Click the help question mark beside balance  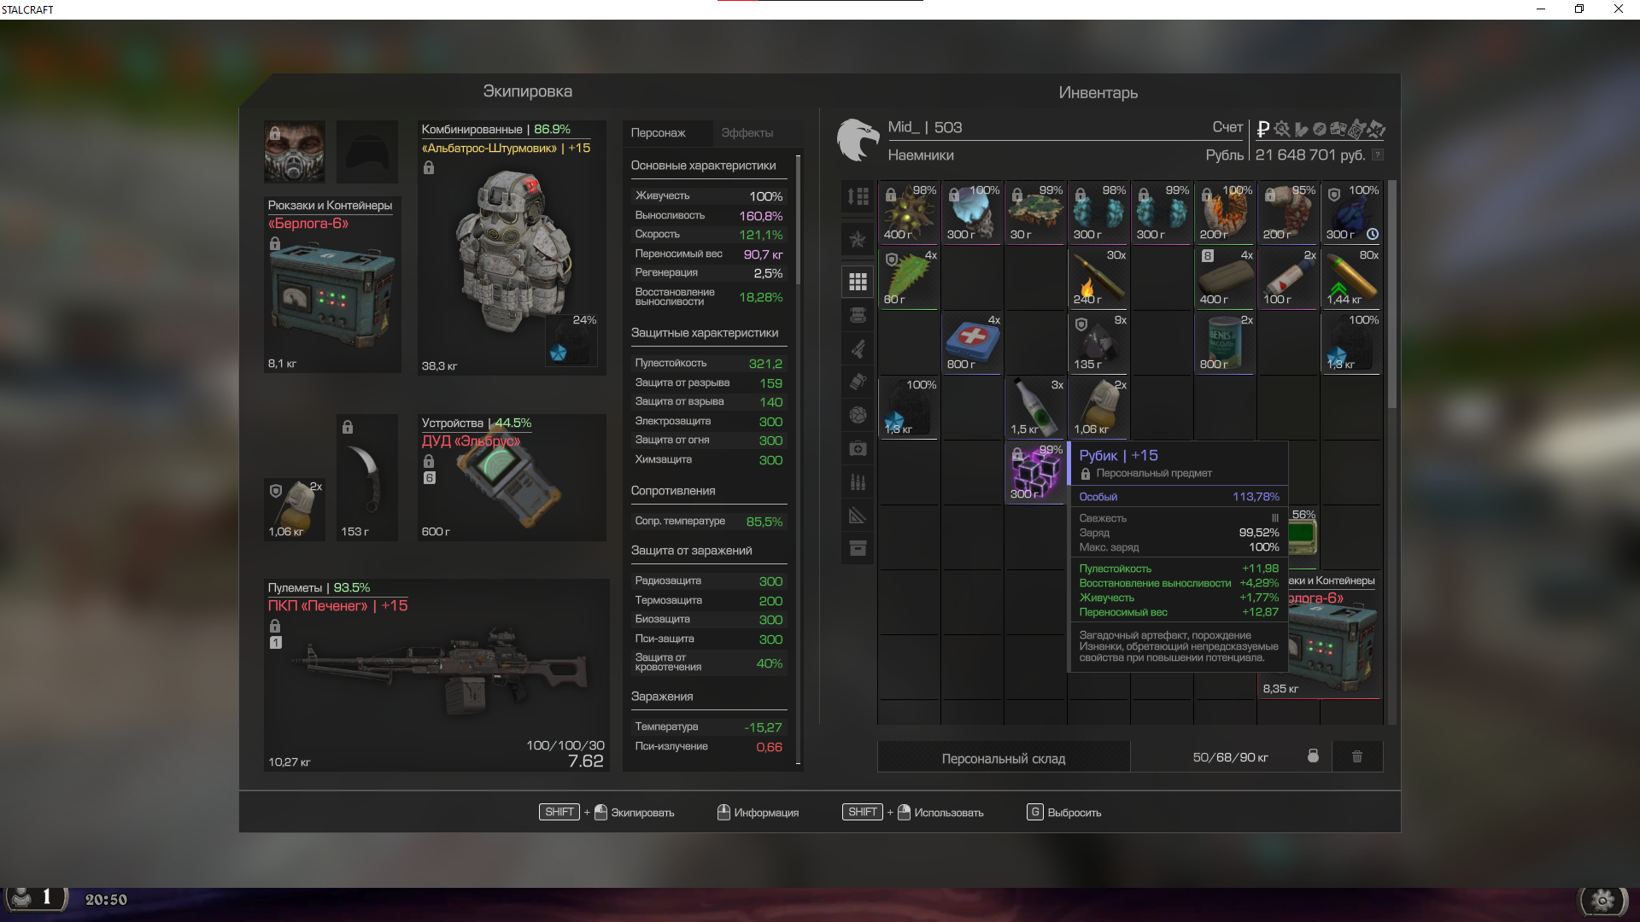coord(1377,155)
